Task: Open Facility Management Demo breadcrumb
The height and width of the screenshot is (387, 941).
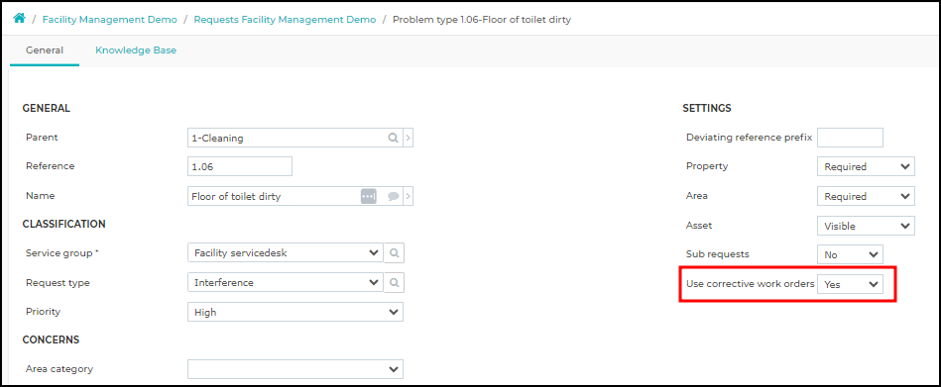Action: click(x=110, y=19)
